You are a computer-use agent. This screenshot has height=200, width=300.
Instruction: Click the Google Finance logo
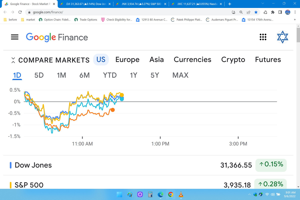[57, 37]
